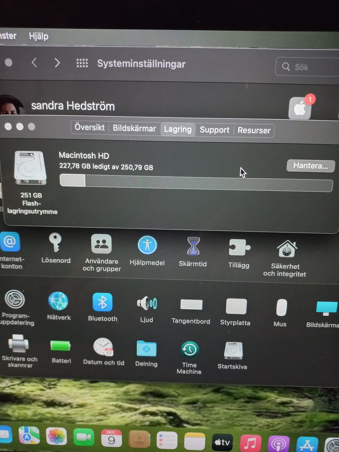Open Skärmtid hourglass settings
This screenshot has width=339, height=452.
(193, 246)
